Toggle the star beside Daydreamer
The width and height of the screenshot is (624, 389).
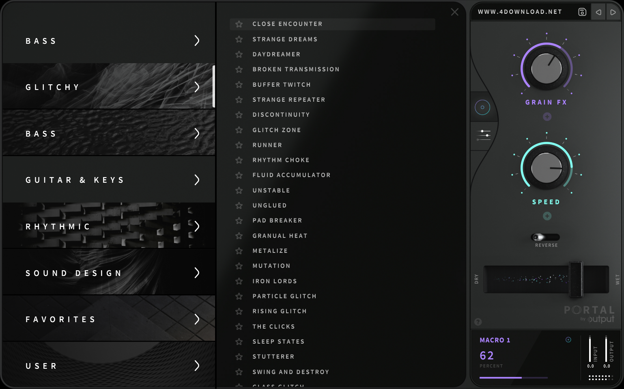click(x=239, y=54)
